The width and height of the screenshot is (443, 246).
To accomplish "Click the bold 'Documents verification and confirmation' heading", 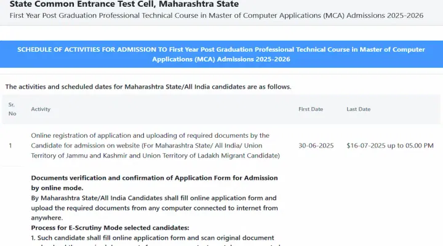I will point(154,178).
